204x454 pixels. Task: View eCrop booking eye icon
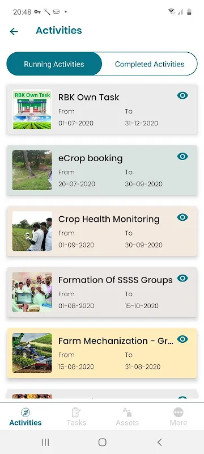[x=182, y=157]
